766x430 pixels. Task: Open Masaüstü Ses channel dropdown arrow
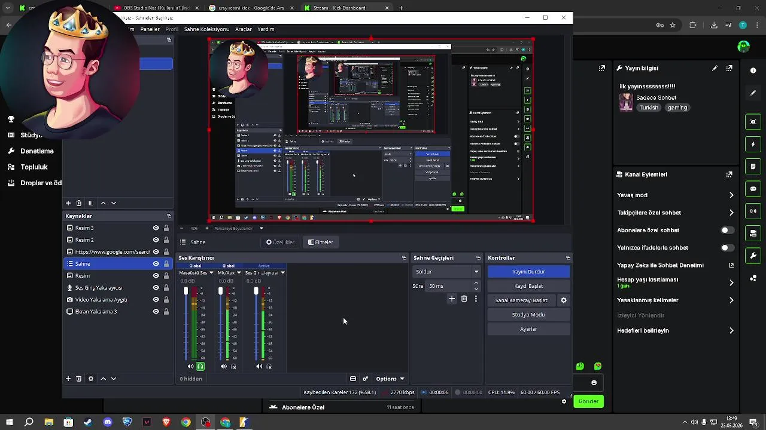point(211,273)
